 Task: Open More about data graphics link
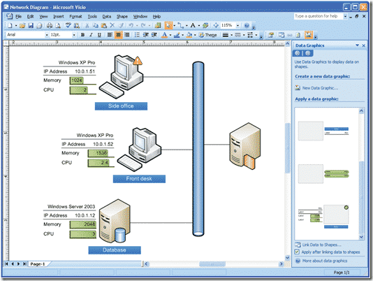pyautogui.click(x=325, y=261)
